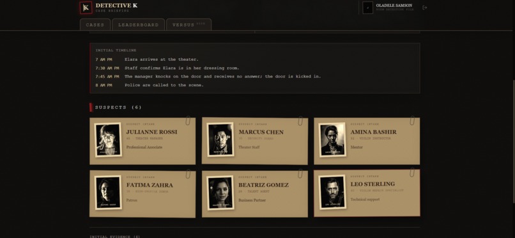Open Fatima Zahra suspect card
The image size is (515, 238).
[x=142, y=194]
